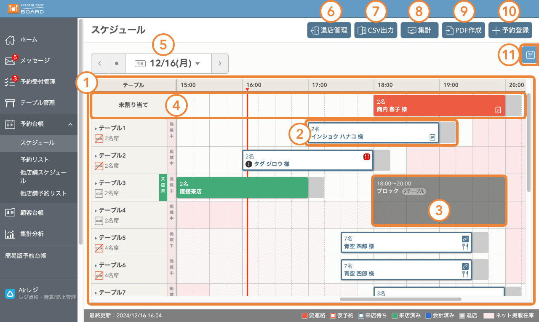Click link icon on テーブル6 青空 四郎 reservation
This screenshot has height=322, width=539.
click(x=465, y=266)
